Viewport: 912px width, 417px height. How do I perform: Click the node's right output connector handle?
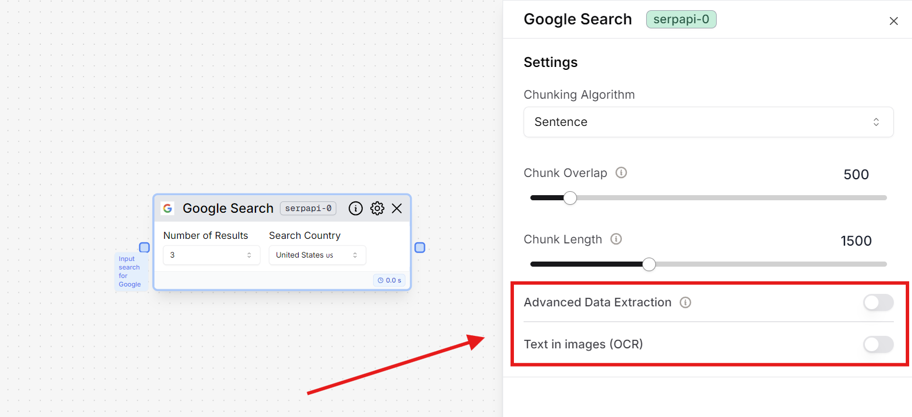(420, 247)
